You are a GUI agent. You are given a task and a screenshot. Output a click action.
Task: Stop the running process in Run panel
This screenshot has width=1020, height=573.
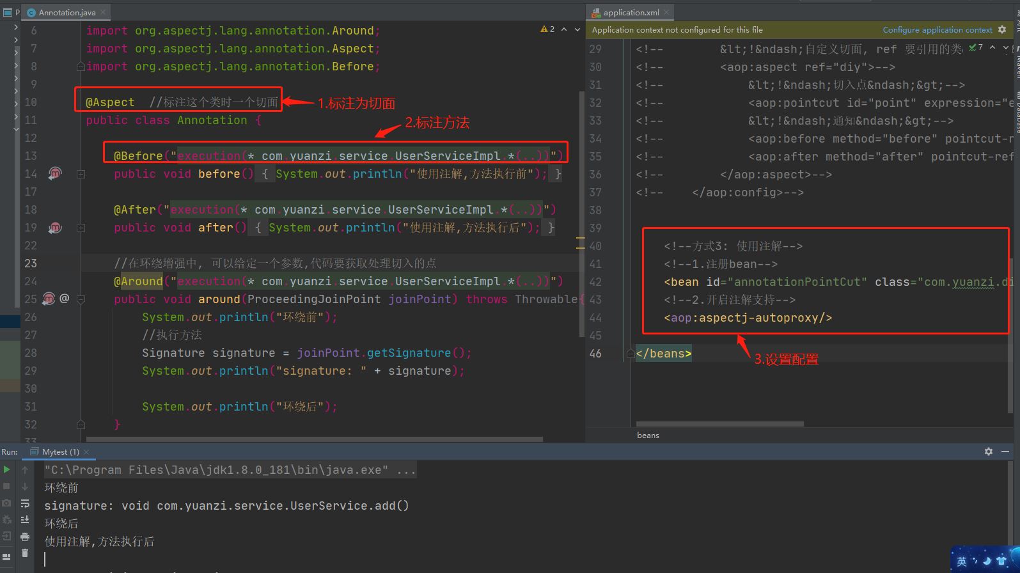[x=7, y=486]
